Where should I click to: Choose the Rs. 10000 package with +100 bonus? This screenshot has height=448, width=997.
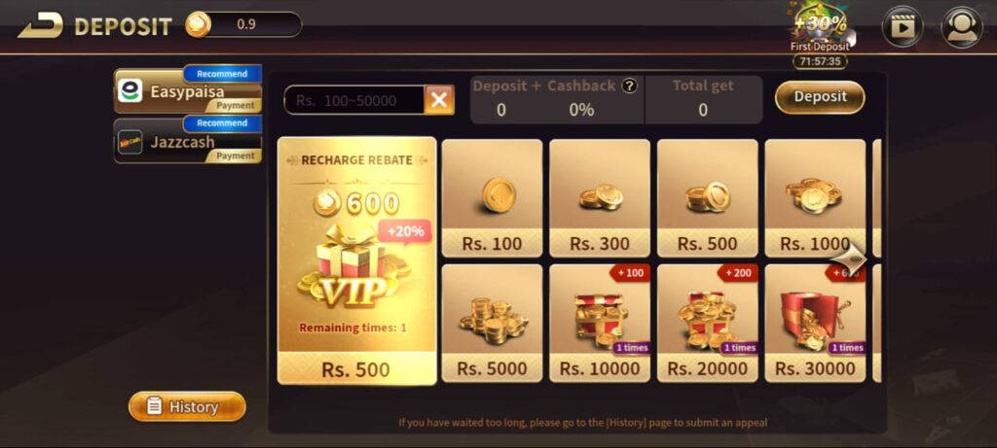click(x=600, y=324)
